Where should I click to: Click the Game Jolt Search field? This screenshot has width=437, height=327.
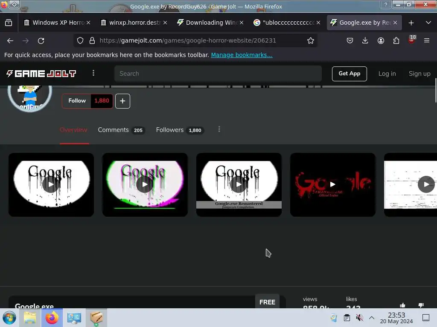[x=218, y=74]
